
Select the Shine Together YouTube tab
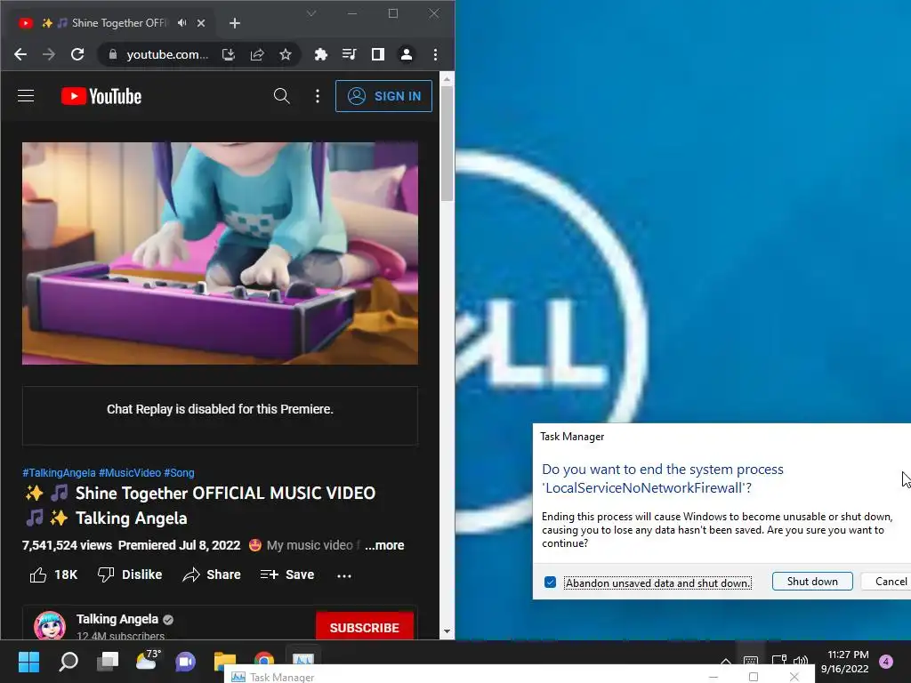point(112,23)
